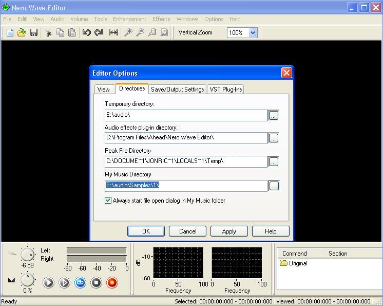Click the Open file folder icon
This screenshot has width=383, height=306.
click(22, 32)
